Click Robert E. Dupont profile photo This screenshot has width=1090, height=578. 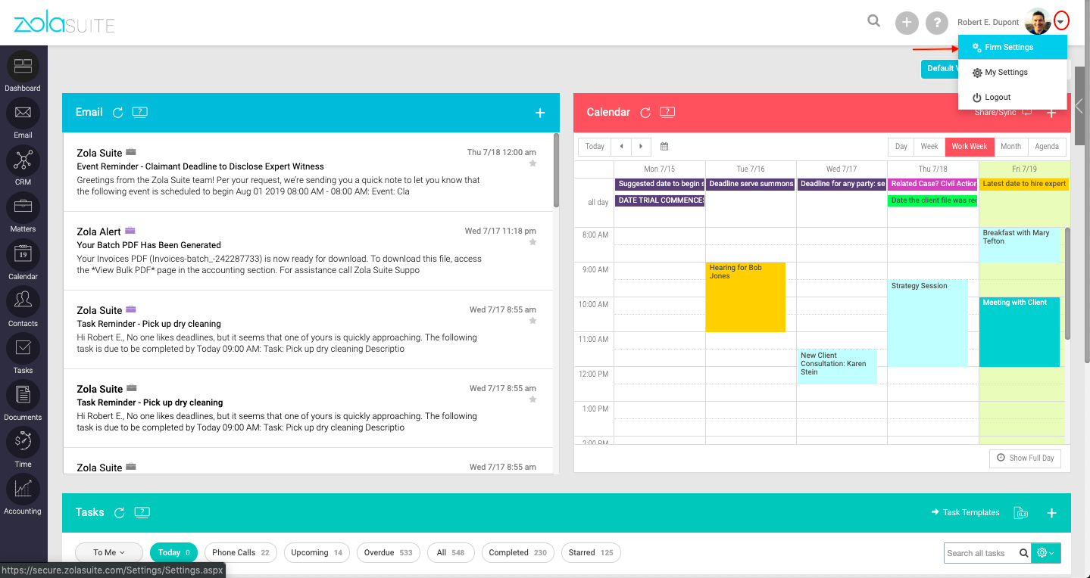[1038, 21]
